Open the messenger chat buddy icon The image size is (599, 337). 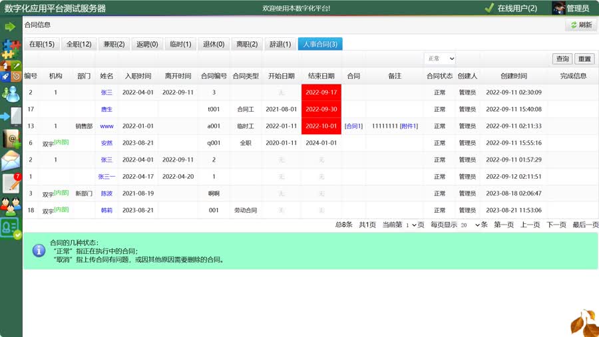click(11, 94)
